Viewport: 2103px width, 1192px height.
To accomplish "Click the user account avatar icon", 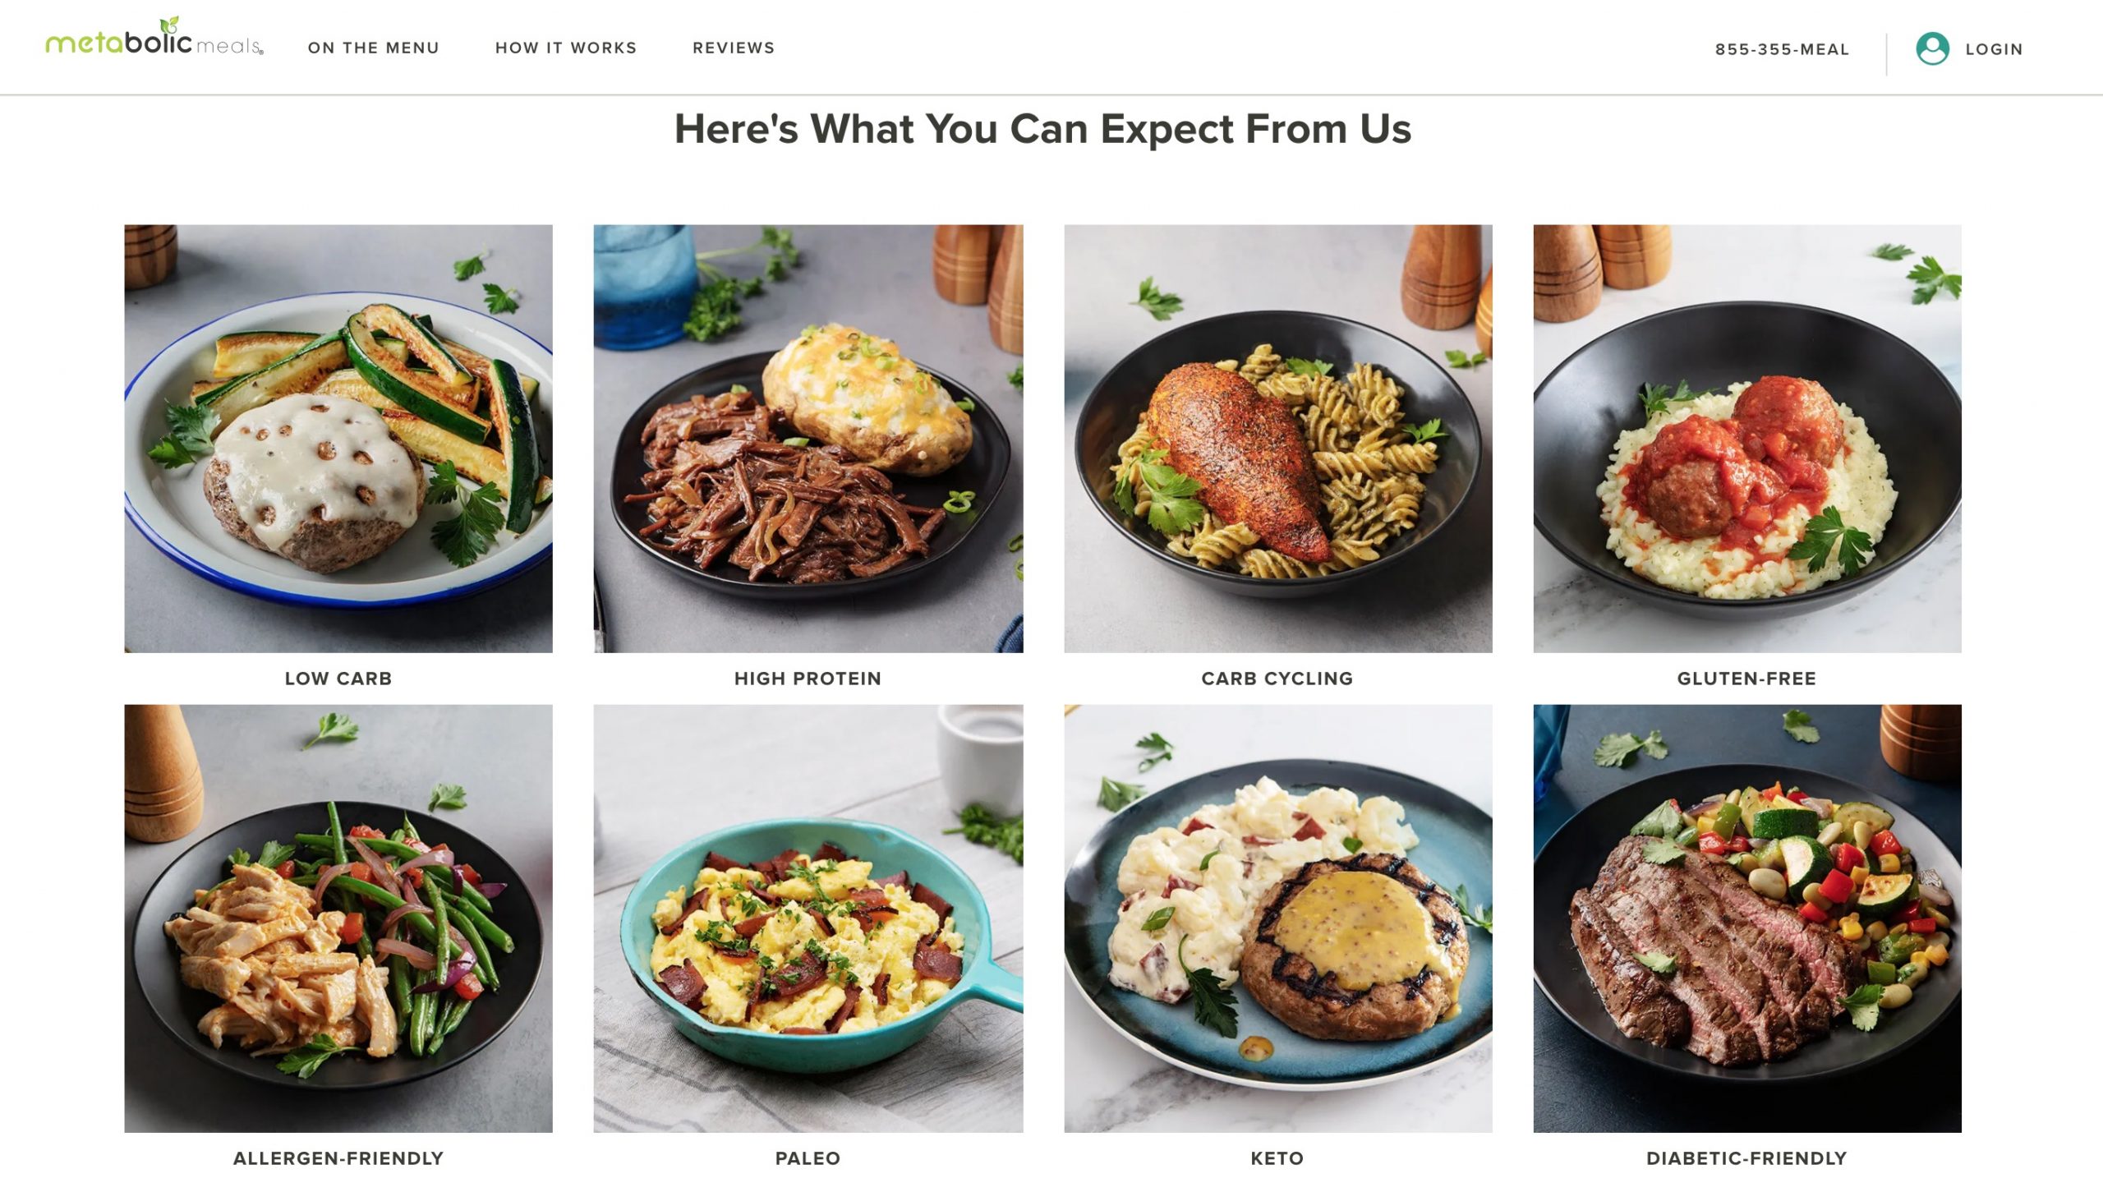I will 1932,48.
